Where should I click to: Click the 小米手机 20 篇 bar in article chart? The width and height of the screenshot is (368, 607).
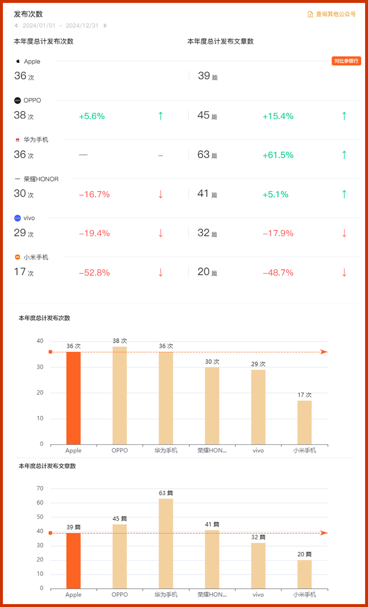(305, 575)
